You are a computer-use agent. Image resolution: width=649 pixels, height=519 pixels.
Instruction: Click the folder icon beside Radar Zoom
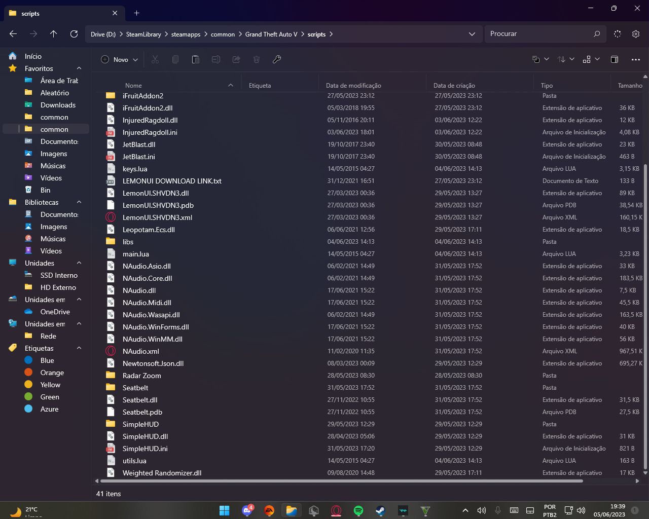(x=111, y=376)
